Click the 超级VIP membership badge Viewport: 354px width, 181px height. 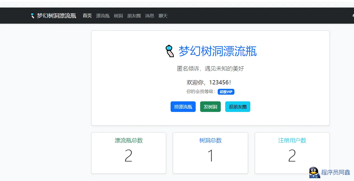click(x=226, y=92)
